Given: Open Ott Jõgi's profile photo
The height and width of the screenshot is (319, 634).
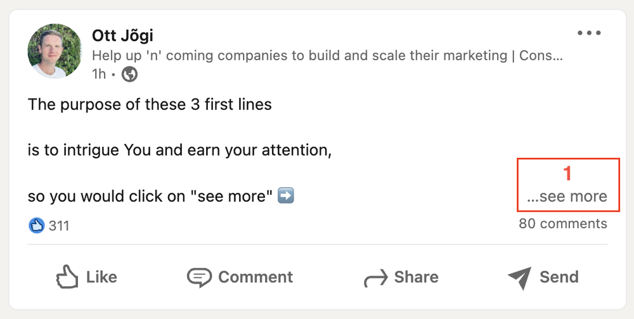Looking at the screenshot, I should click(x=55, y=51).
